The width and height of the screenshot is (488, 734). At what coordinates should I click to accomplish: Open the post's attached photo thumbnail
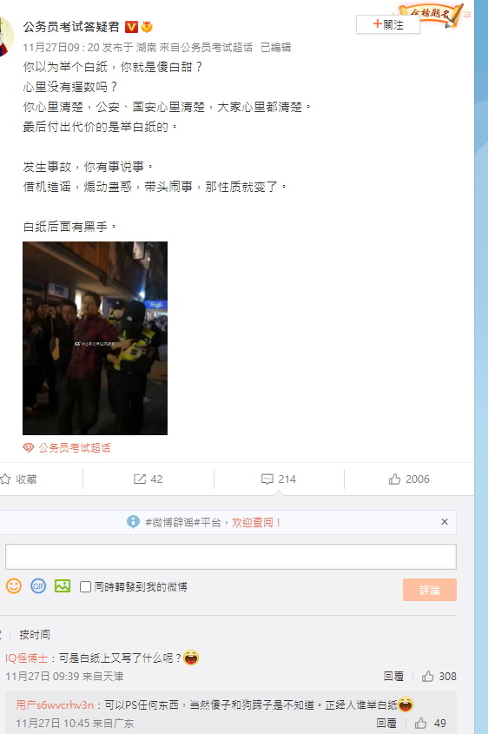tap(95, 338)
